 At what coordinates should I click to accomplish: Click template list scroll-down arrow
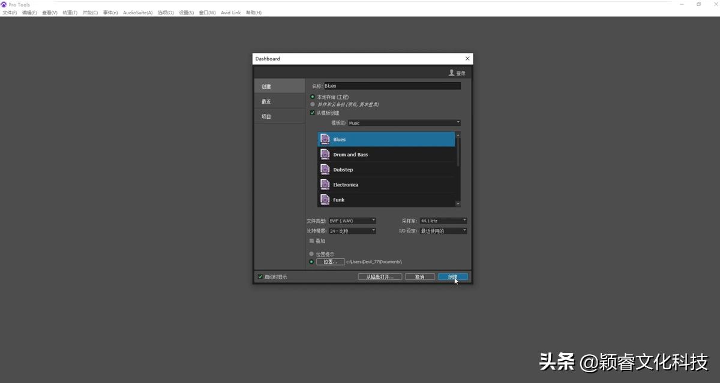click(458, 204)
